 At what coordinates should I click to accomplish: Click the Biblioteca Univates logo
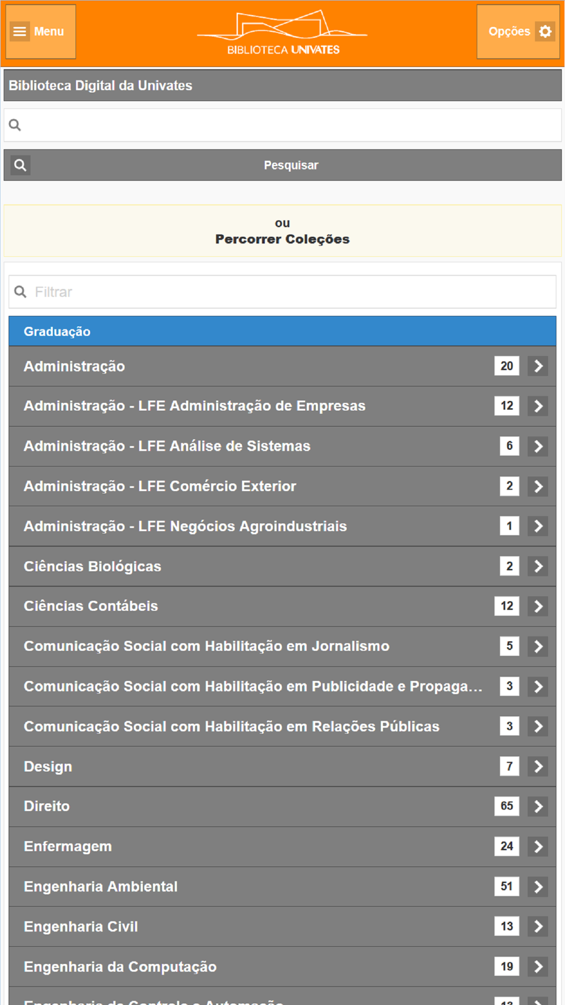[x=282, y=33]
